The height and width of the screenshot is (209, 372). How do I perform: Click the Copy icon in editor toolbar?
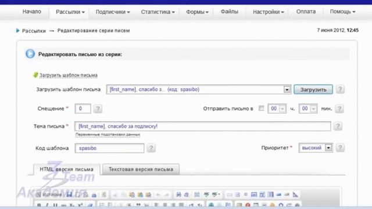(123, 195)
